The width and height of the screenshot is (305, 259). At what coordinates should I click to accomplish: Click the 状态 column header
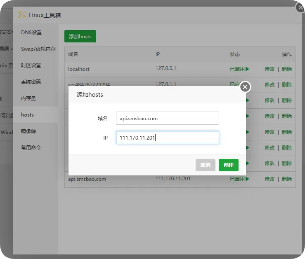(x=235, y=54)
